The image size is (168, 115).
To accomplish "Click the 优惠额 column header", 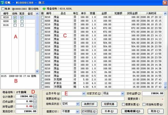I will pyautogui.click(x=118, y=13).
